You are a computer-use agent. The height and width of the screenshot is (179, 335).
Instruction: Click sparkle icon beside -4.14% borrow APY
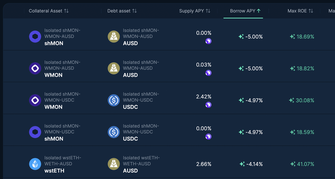(x=242, y=164)
